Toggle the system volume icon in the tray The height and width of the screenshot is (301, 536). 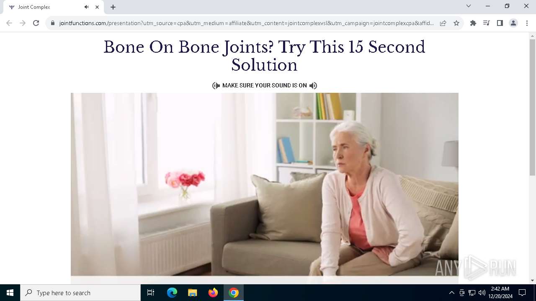click(x=482, y=293)
